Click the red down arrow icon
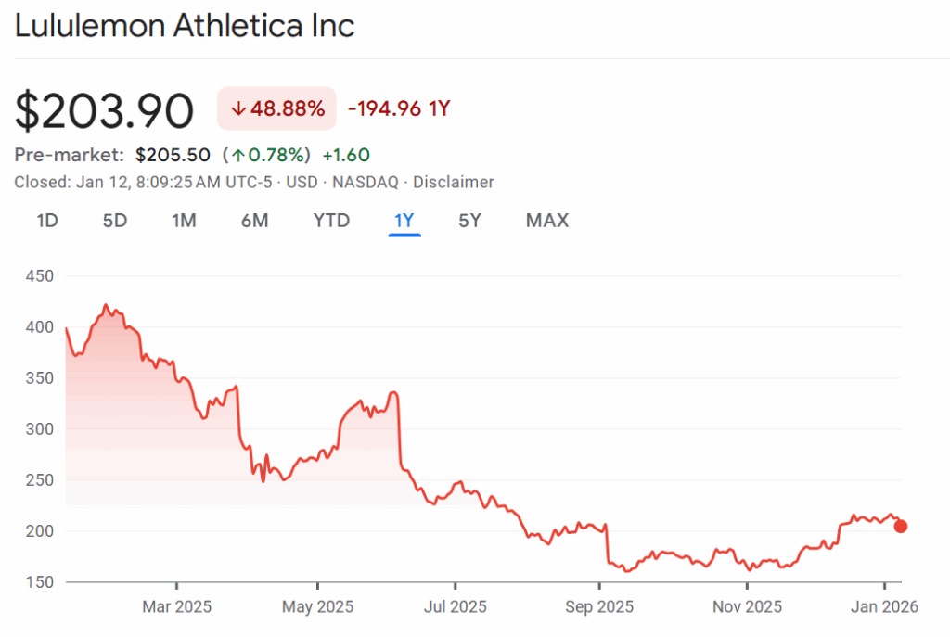This screenshot has width=950, height=637. (x=238, y=108)
